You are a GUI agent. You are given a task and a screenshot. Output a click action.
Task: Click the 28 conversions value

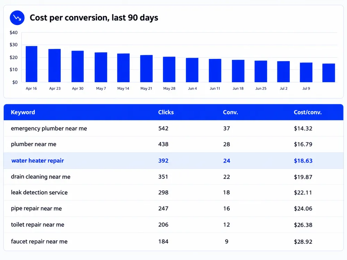pyautogui.click(x=226, y=144)
